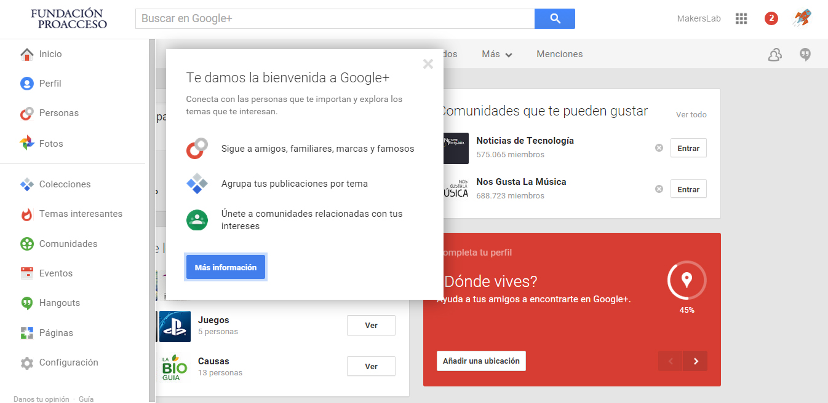The image size is (828, 403).
Task: Open the Fotos pinwheel icon
Action: coord(26,143)
